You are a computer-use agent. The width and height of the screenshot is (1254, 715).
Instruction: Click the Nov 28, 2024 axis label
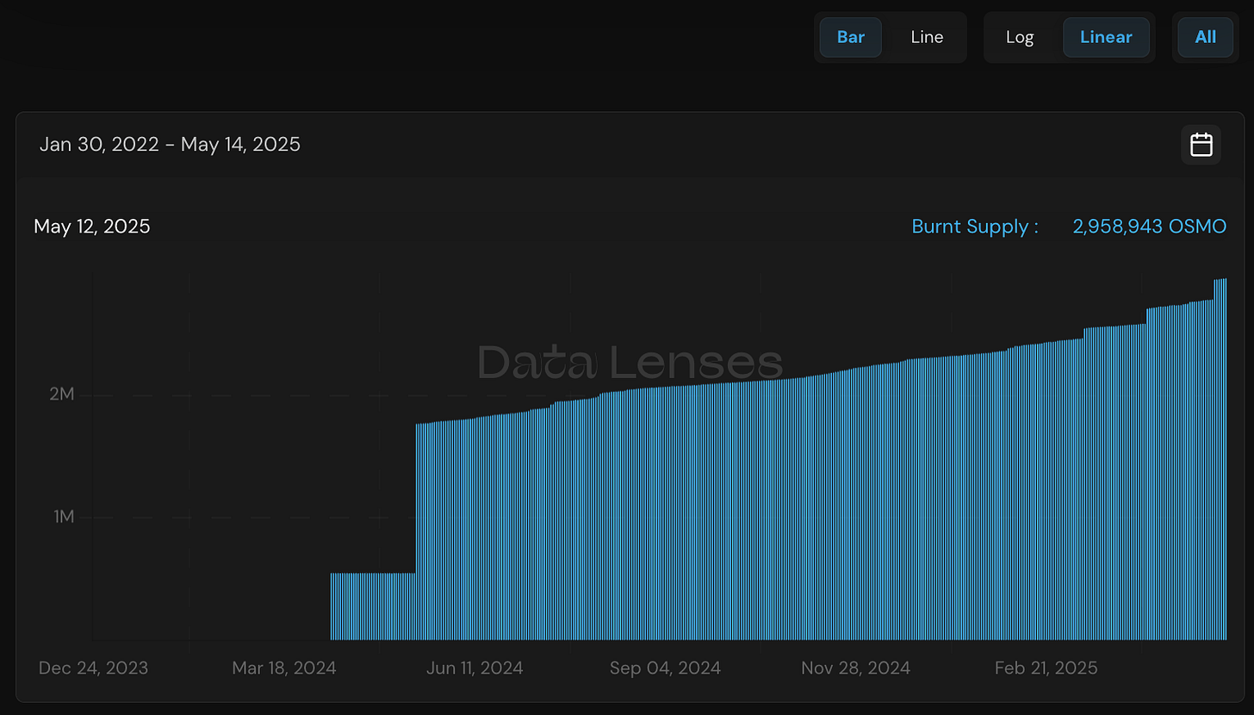(x=855, y=668)
